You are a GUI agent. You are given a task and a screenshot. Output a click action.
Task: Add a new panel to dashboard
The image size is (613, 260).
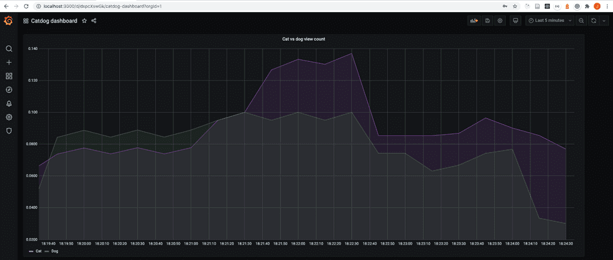[474, 21]
